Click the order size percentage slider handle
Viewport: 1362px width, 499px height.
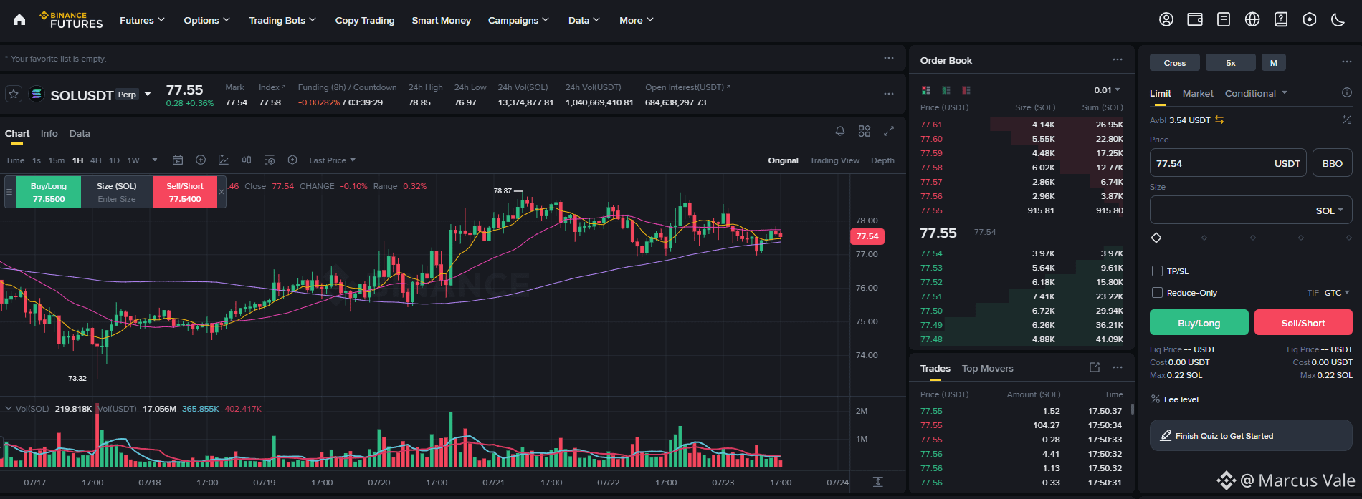pyautogui.click(x=1156, y=238)
